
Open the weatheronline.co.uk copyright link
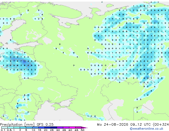pos(147,129)
